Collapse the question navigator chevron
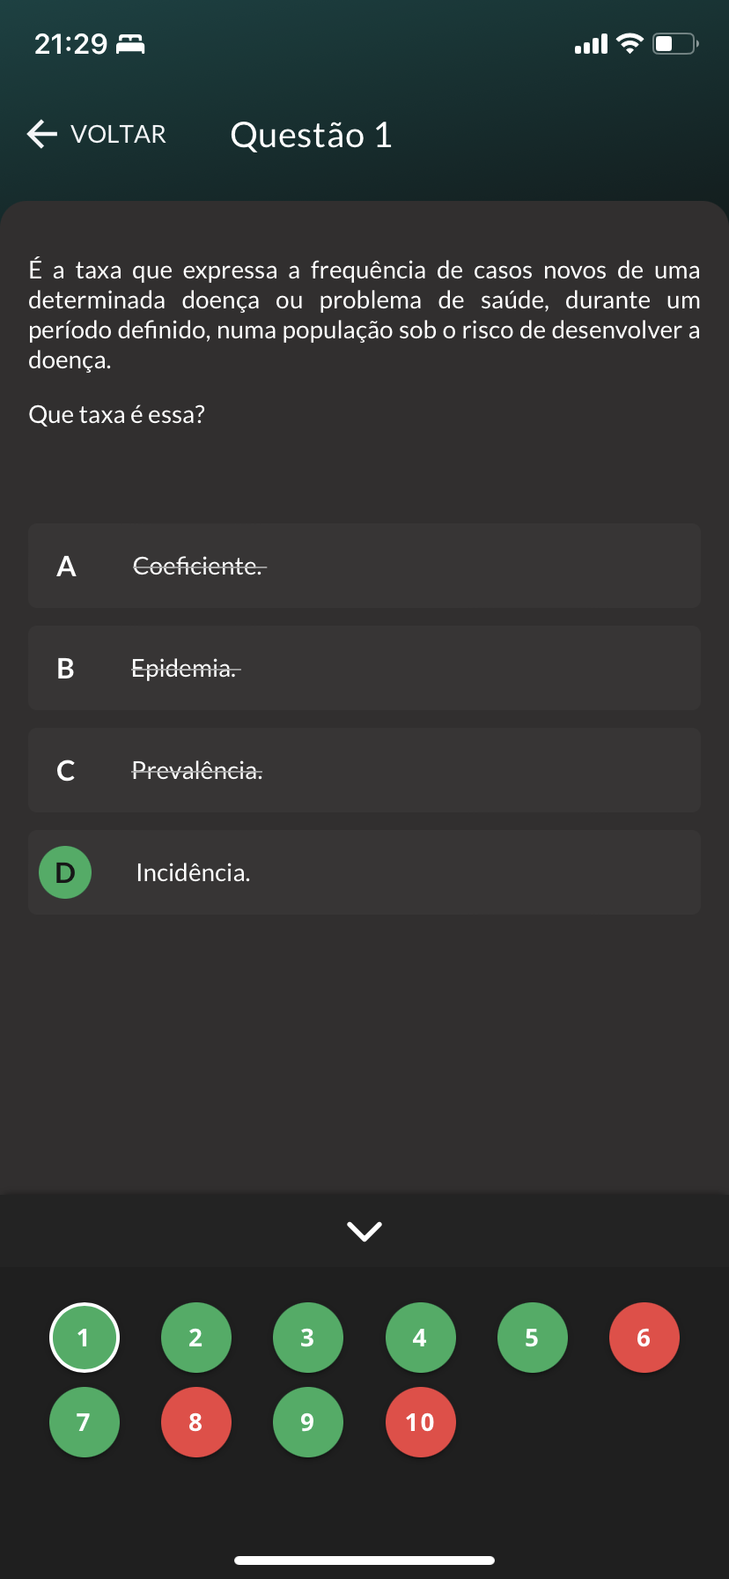Viewport: 729px width, 1579px height. 364,1231
